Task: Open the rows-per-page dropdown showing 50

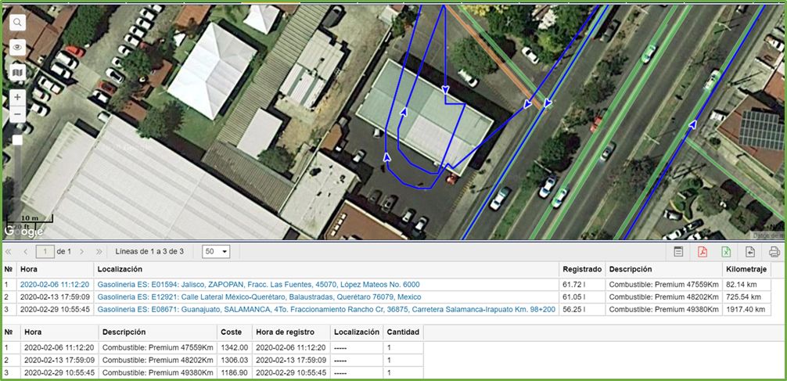Action: click(x=215, y=251)
